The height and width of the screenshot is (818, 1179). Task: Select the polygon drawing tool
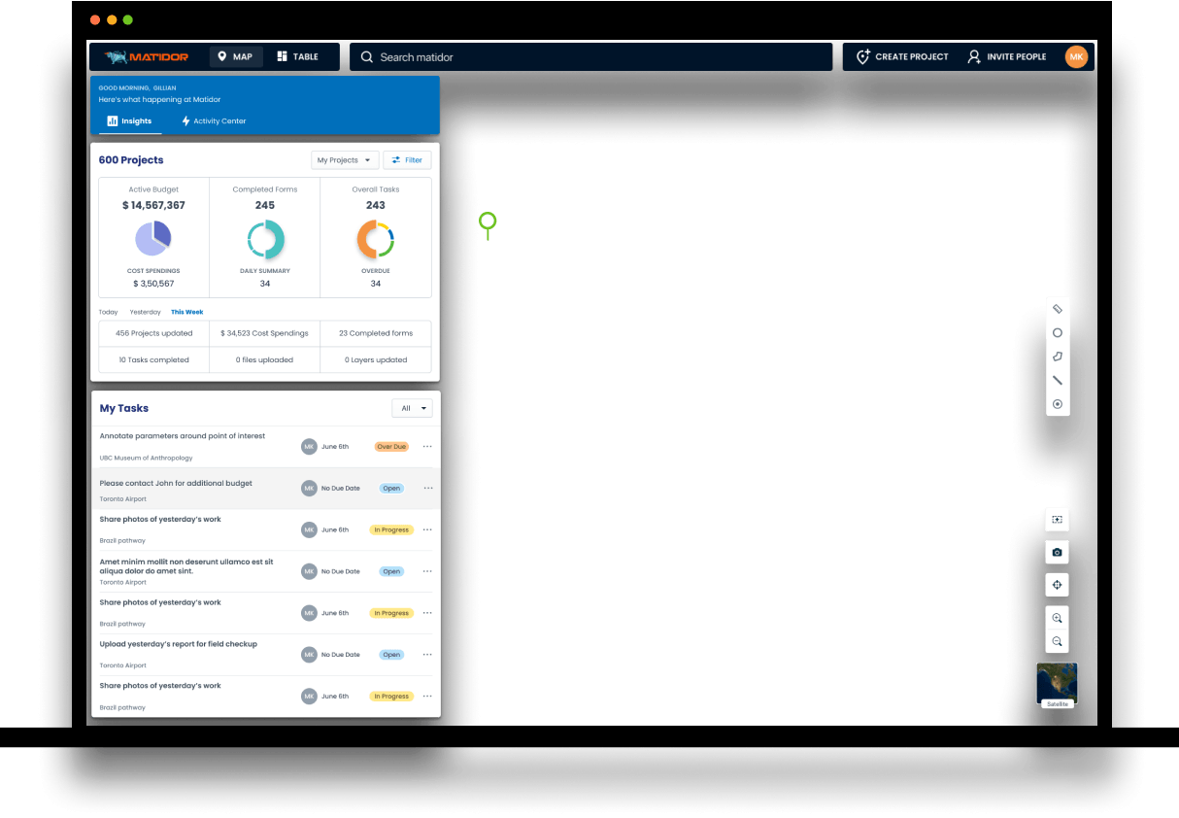[x=1058, y=357]
